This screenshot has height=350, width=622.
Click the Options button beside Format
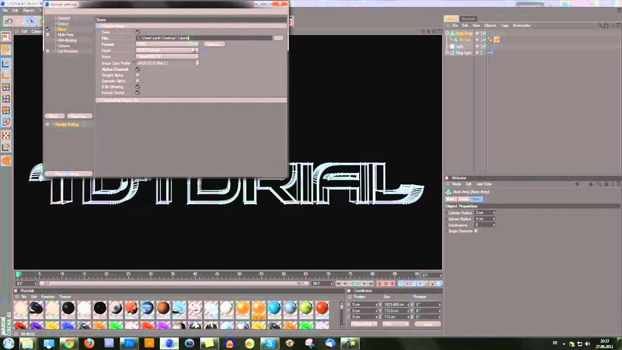213,44
